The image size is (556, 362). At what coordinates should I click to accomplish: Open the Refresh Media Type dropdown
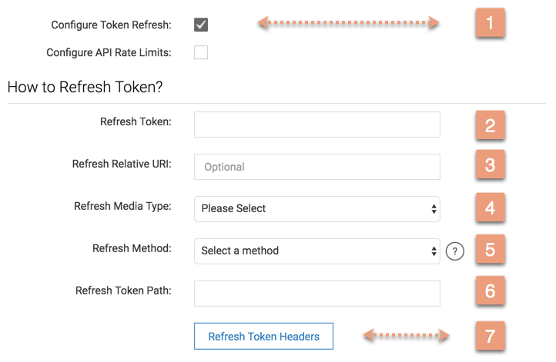317,208
